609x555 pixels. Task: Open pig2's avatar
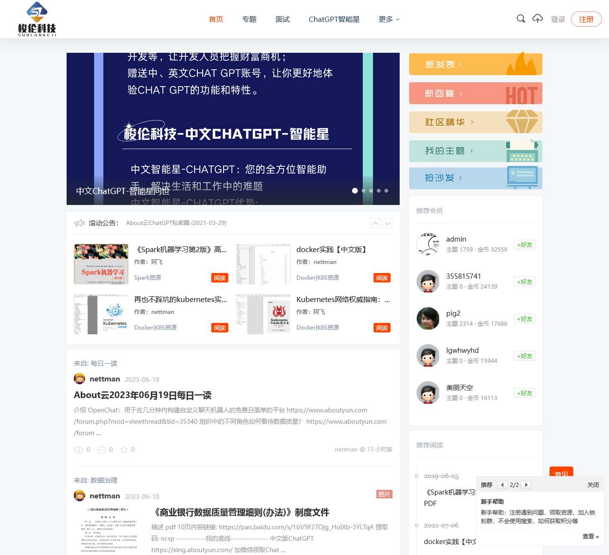click(428, 319)
